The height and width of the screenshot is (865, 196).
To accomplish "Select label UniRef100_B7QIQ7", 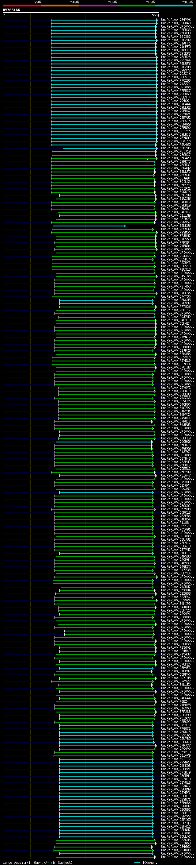I will pos(176,368).
